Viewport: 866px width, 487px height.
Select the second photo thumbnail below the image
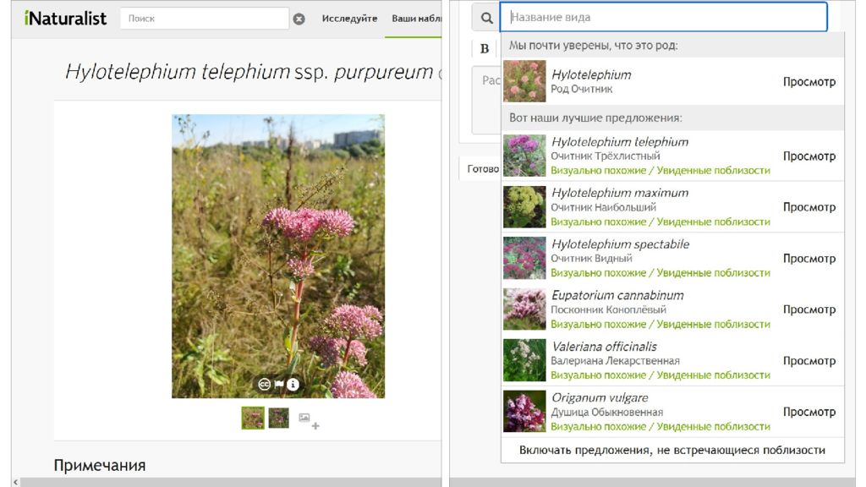(x=279, y=418)
